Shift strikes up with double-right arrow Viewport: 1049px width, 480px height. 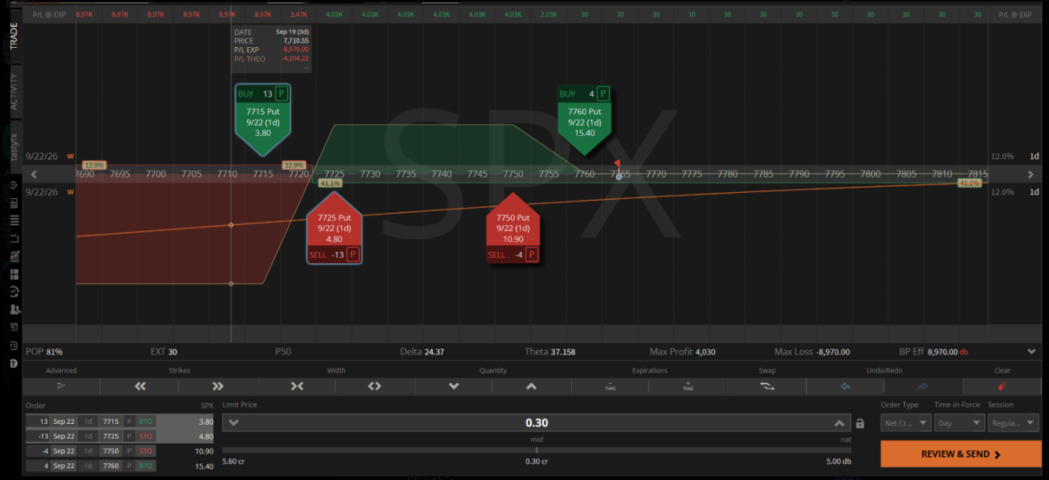coord(218,386)
